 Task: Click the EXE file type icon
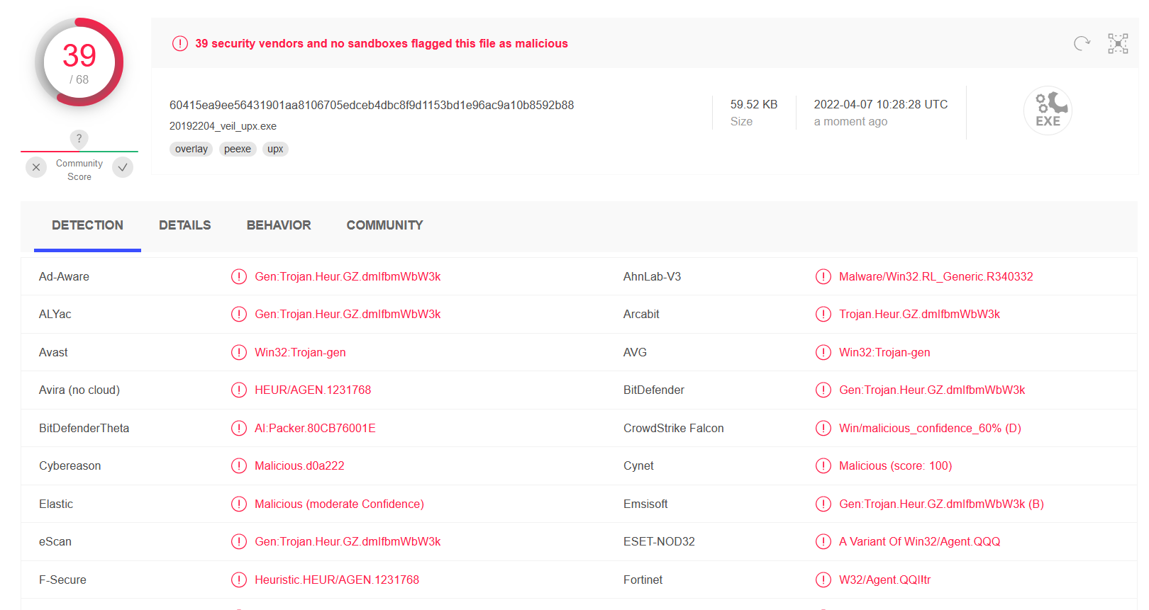[x=1048, y=111]
